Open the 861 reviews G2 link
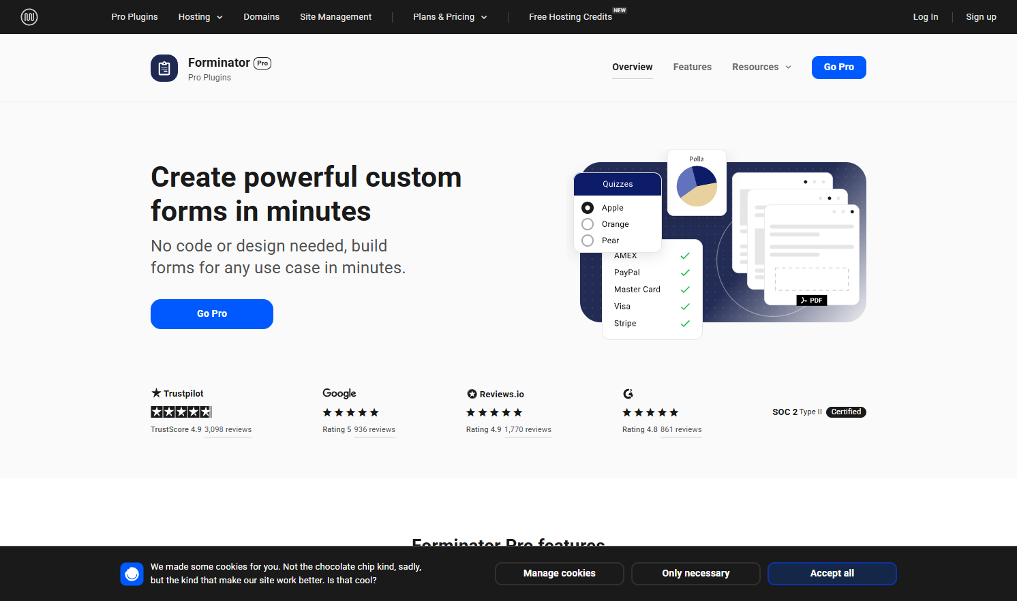Screen dimensions: 1017x601 pyautogui.click(x=681, y=430)
